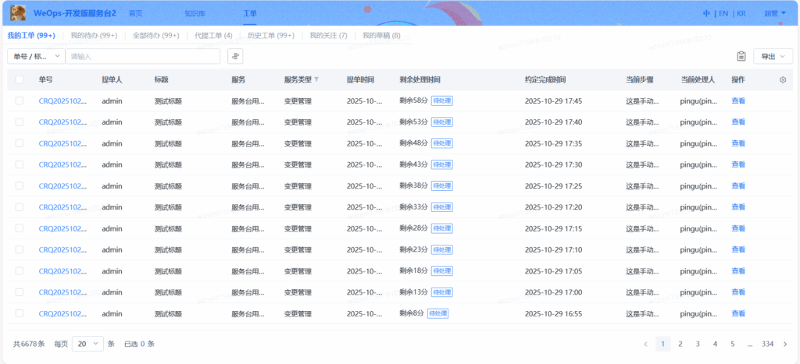
Task: Click 查看 for the 17:45 ticket
Action: point(738,101)
